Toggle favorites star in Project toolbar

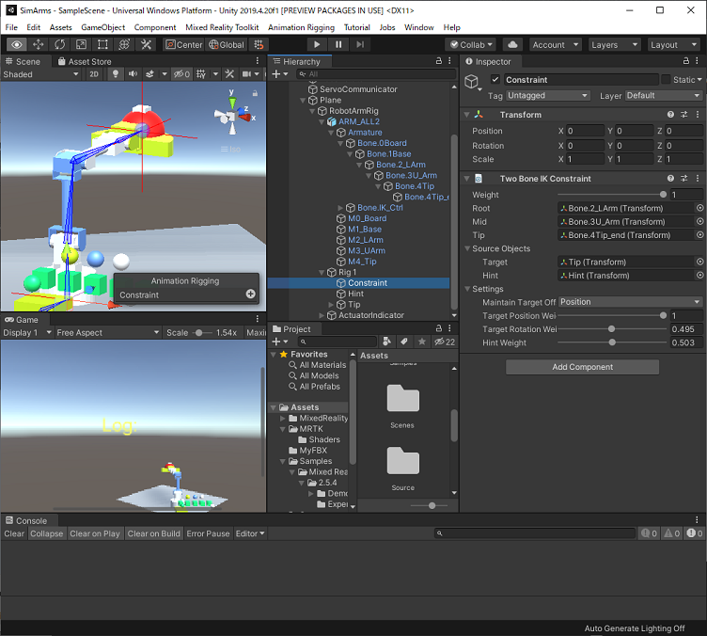(x=421, y=342)
